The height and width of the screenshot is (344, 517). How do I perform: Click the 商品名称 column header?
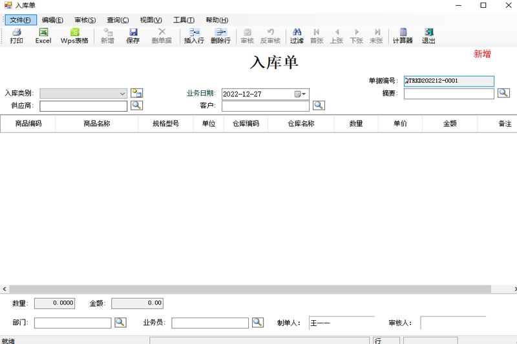coord(97,124)
